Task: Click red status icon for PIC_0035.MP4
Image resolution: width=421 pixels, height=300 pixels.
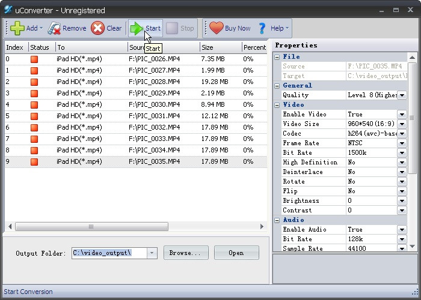Action: pyautogui.click(x=34, y=162)
